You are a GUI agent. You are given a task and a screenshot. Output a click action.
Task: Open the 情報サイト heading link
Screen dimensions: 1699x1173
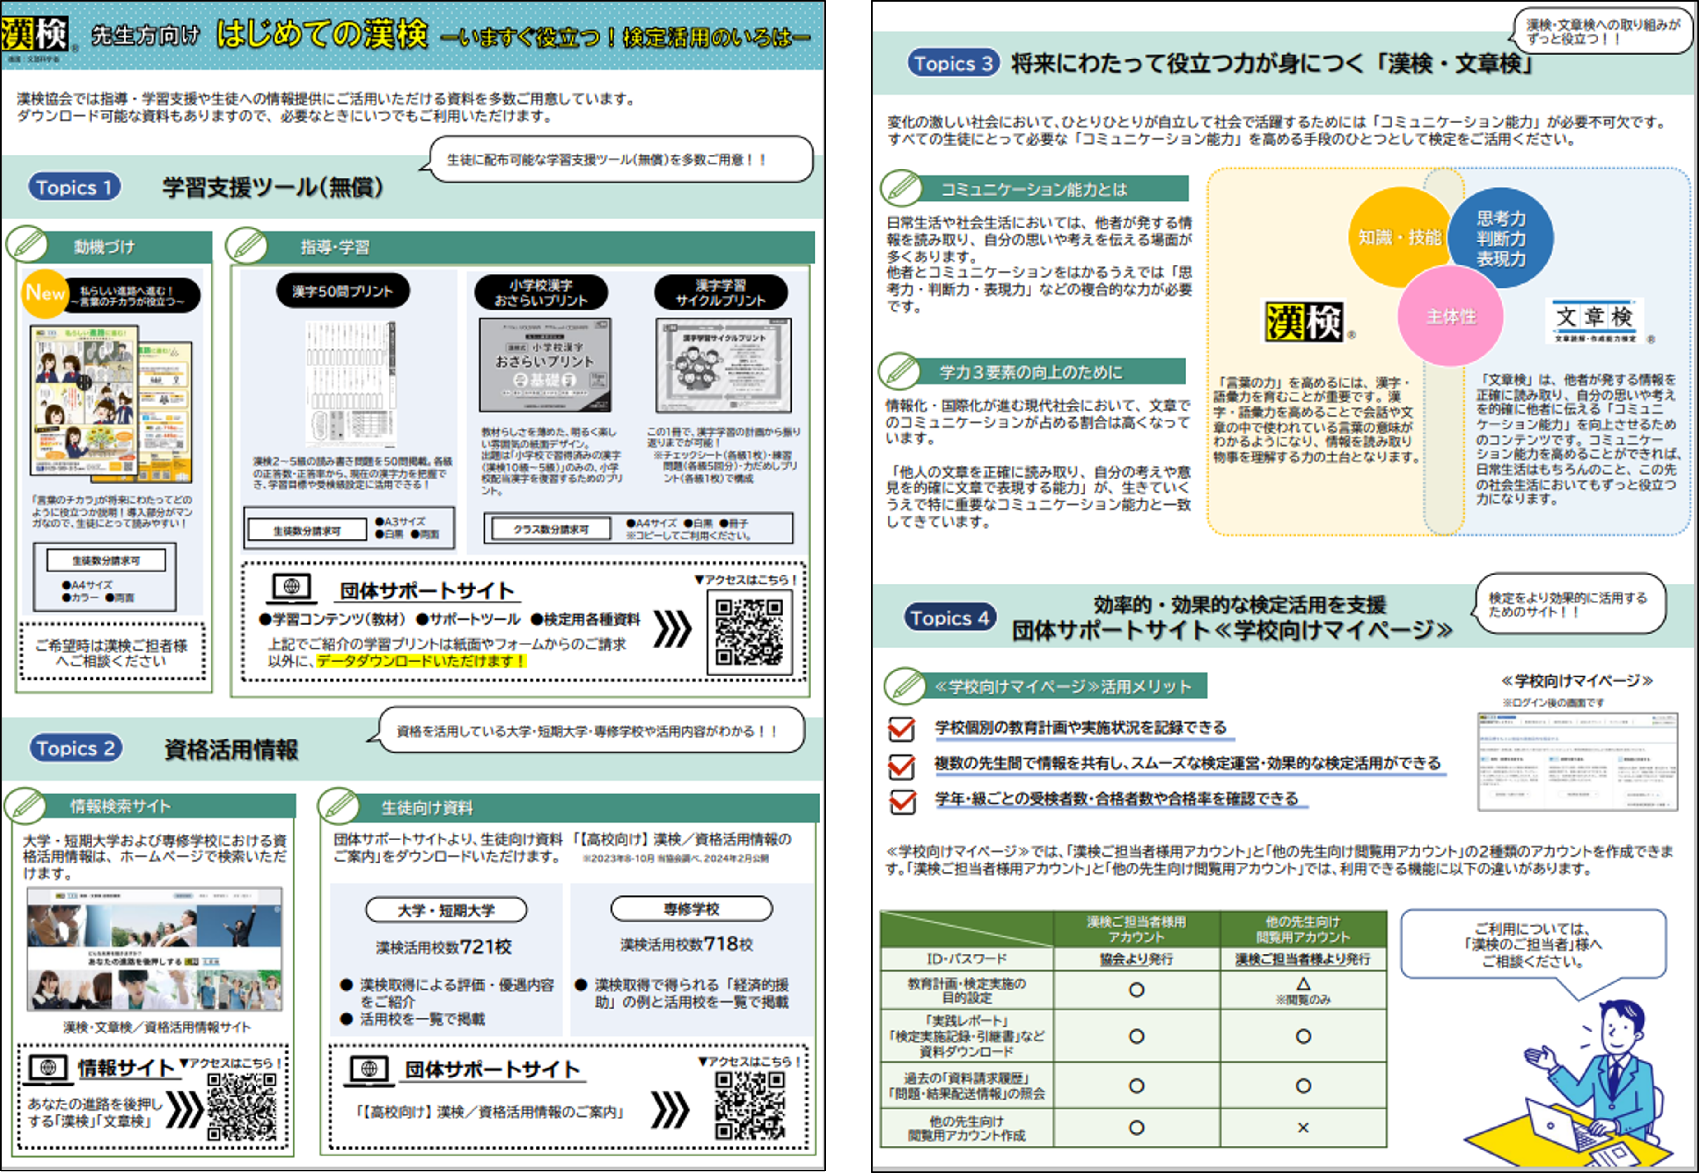click(x=126, y=1068)
